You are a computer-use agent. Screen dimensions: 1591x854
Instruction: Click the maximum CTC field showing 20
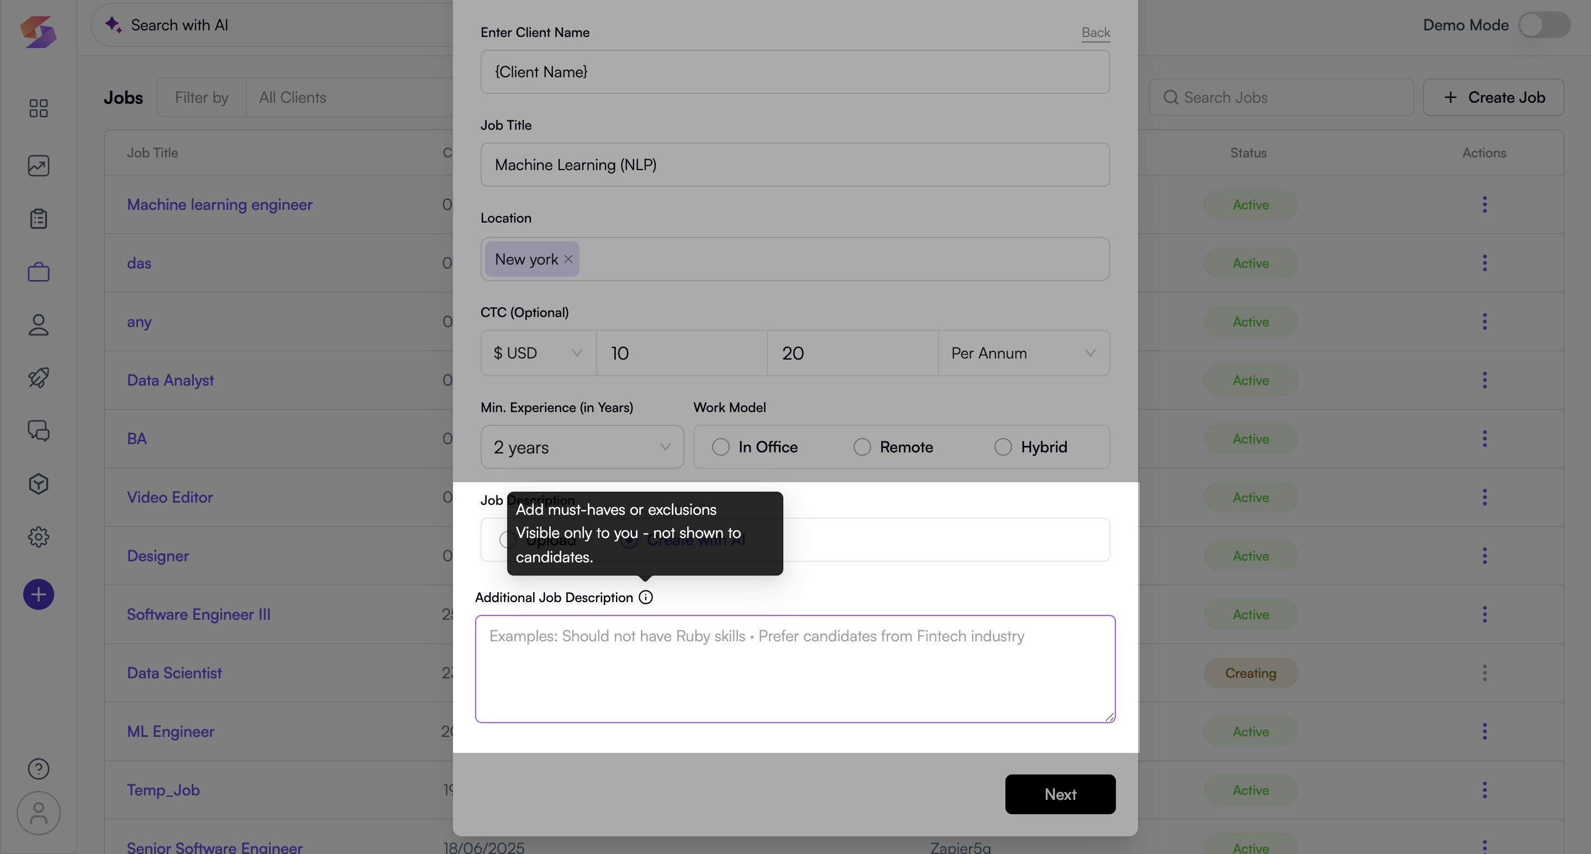click(853, 353)
